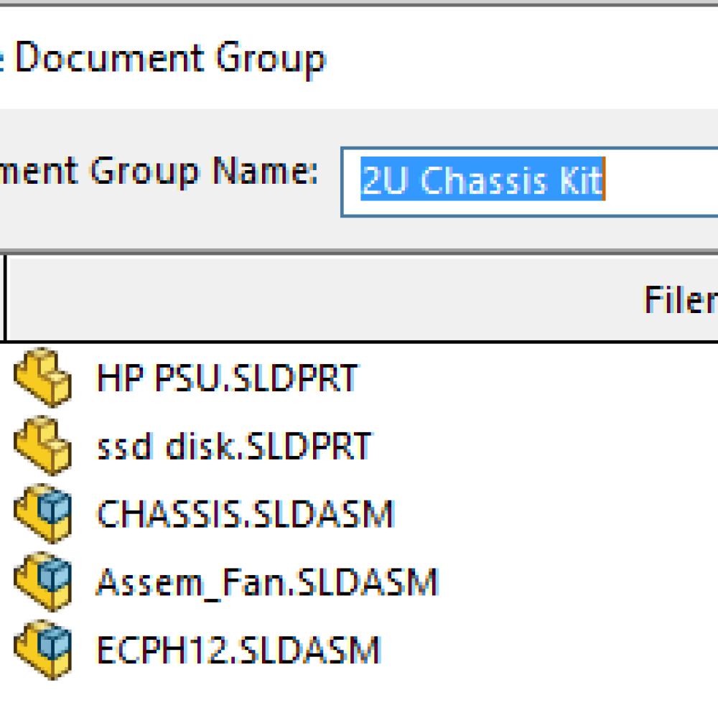Image resolution: width=718 pixels, height=718 pixels.
Task: Click the blank row space right of CHASSIS.SLDASM
Action: click(x=560, y=514)
